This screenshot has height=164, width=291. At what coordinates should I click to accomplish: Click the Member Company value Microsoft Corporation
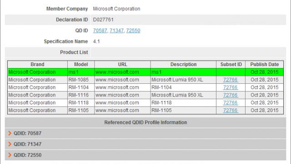[116, 9]
